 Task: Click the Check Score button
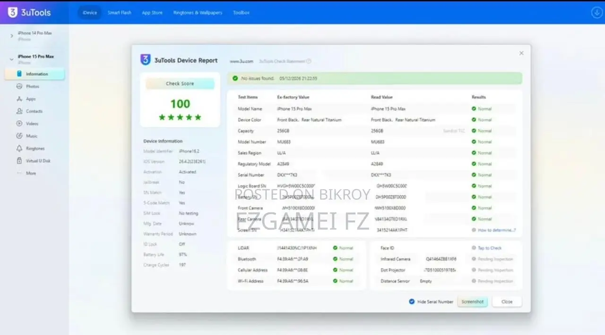(180, 84)
